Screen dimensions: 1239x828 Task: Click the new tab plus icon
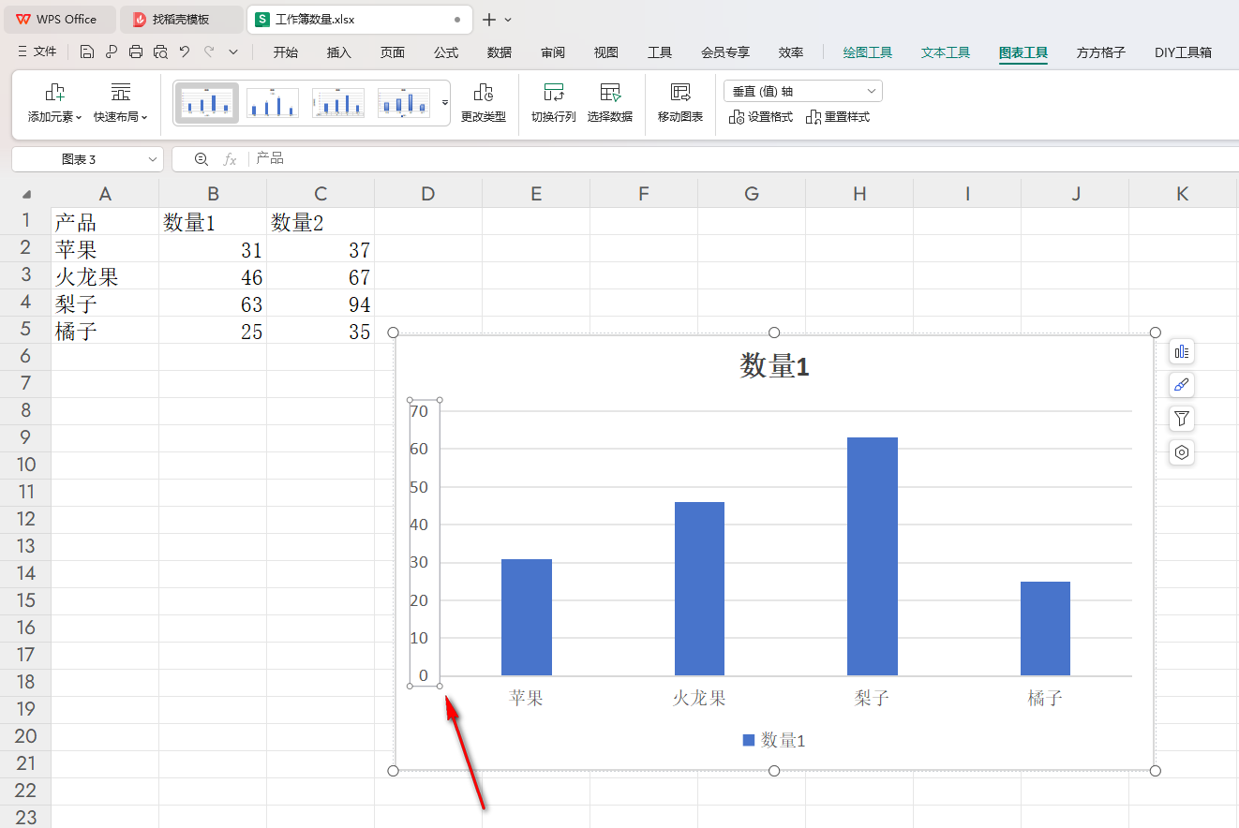tap(488, 19)
